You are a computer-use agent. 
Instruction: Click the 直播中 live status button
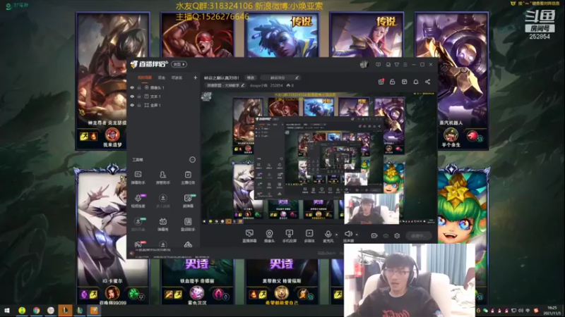tap(419, 236)
